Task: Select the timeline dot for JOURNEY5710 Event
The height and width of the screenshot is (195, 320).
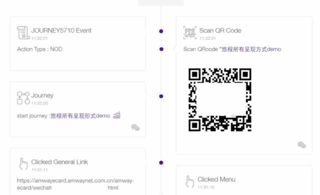Action: (161, 31)
